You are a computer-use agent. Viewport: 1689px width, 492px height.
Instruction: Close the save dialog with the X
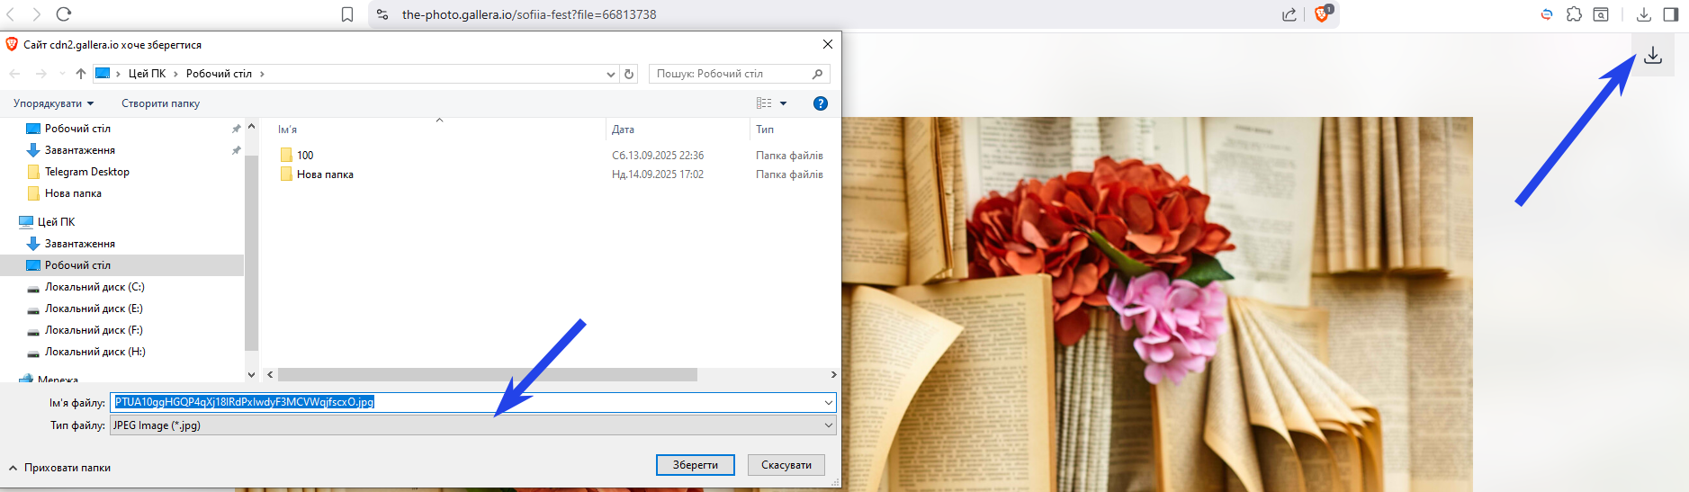828,44
